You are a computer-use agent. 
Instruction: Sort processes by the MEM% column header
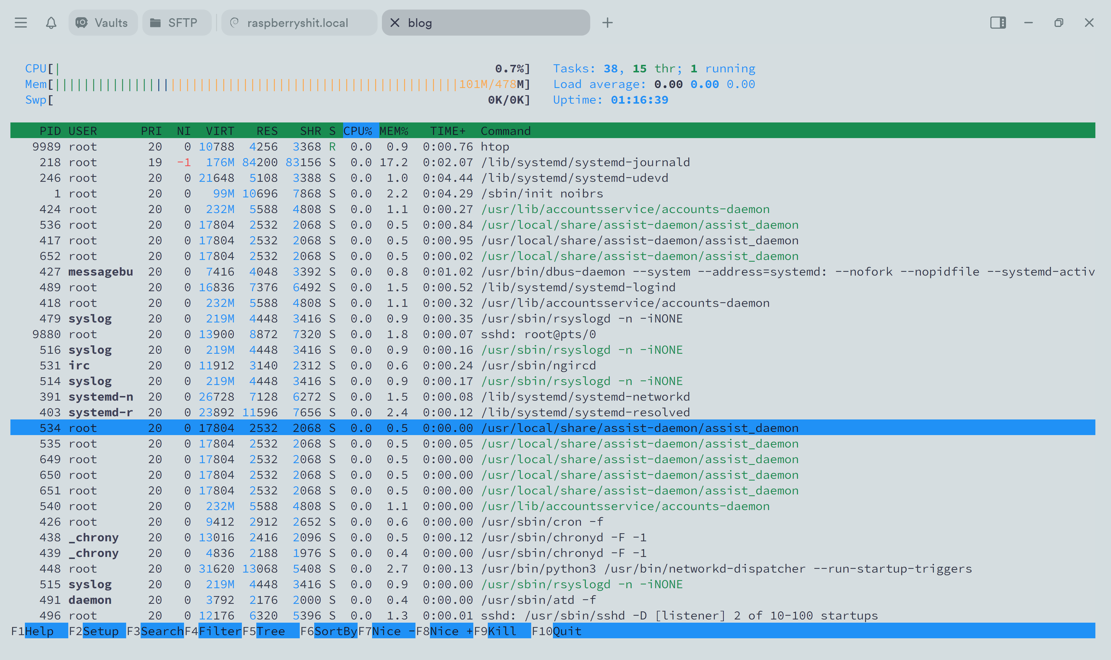tap(394, 131)
